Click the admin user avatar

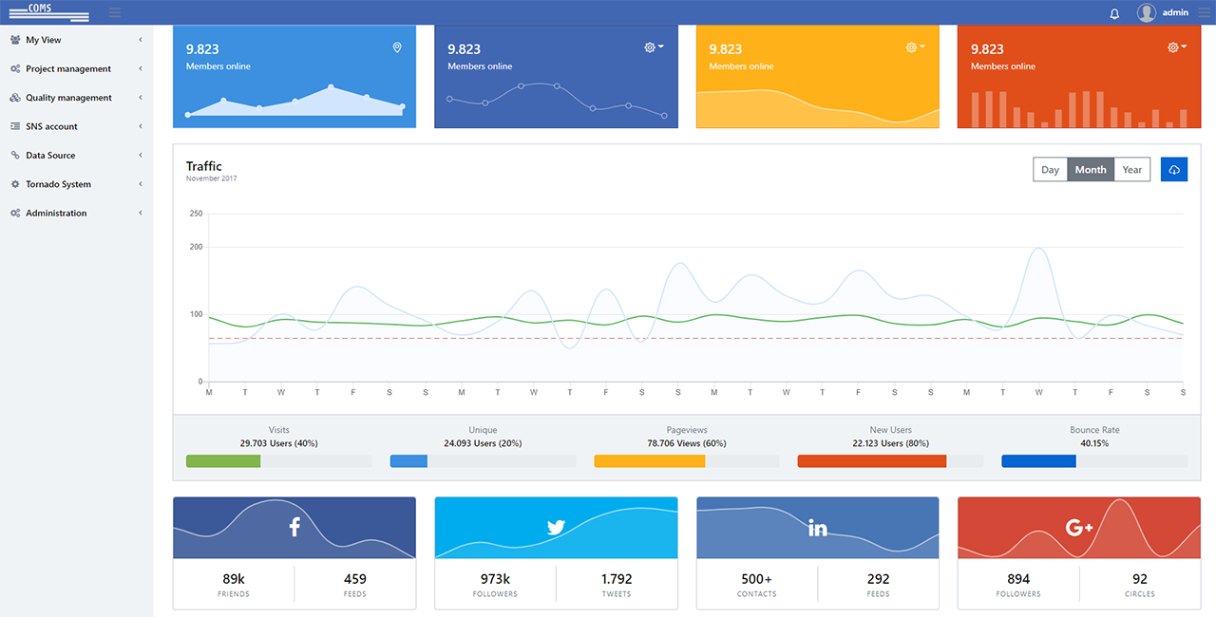pyautogui.click(x=1147, y=12)
